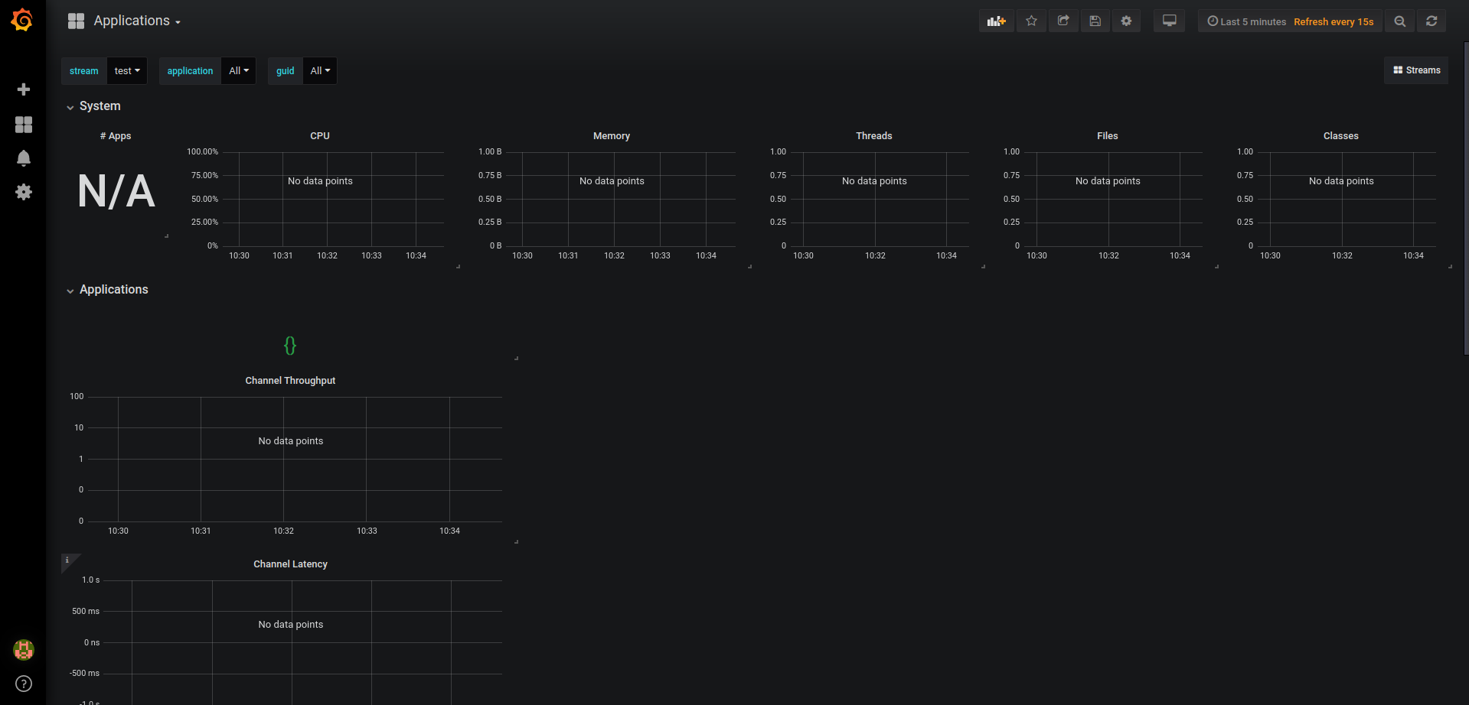Open dashboard settings gear in toolbar
Viewport: 1469px width, 705px height.
coord(1126,21)
